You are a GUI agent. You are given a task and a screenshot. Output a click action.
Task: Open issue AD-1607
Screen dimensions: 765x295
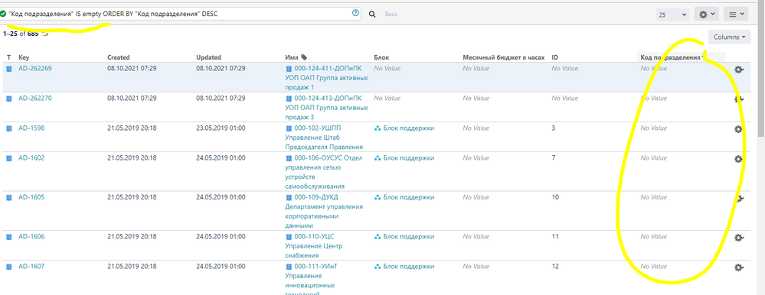[x=31, y=266]
